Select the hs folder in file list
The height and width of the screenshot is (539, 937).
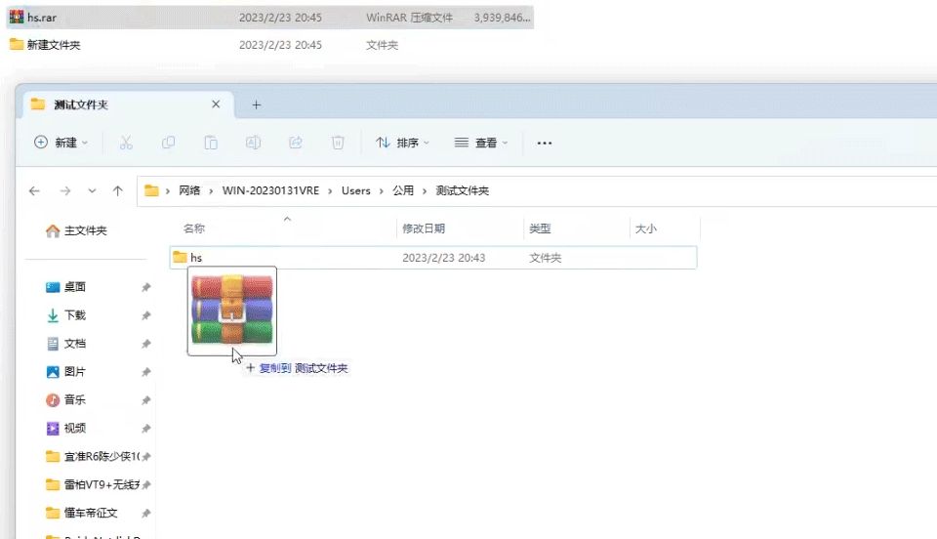196,258
